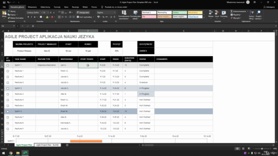Expand the cell styles gallery

(x=204, y=17)
